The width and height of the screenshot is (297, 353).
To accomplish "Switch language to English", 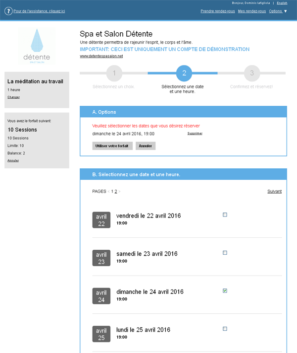I will tap(282, 3).
